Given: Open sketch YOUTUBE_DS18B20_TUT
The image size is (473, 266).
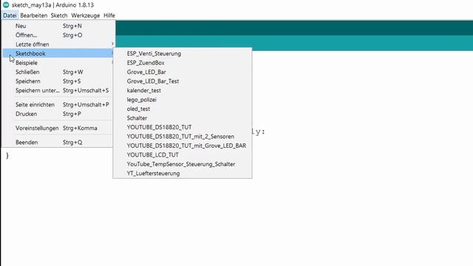Looking at the screenshot, I should 183,127.
